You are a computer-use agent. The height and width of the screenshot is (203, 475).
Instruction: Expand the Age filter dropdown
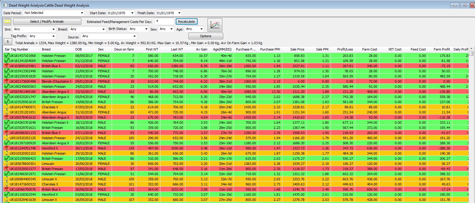click(201, 29)
